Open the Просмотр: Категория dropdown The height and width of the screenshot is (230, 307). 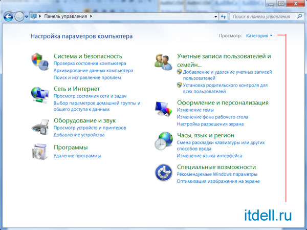coord(259,36)
